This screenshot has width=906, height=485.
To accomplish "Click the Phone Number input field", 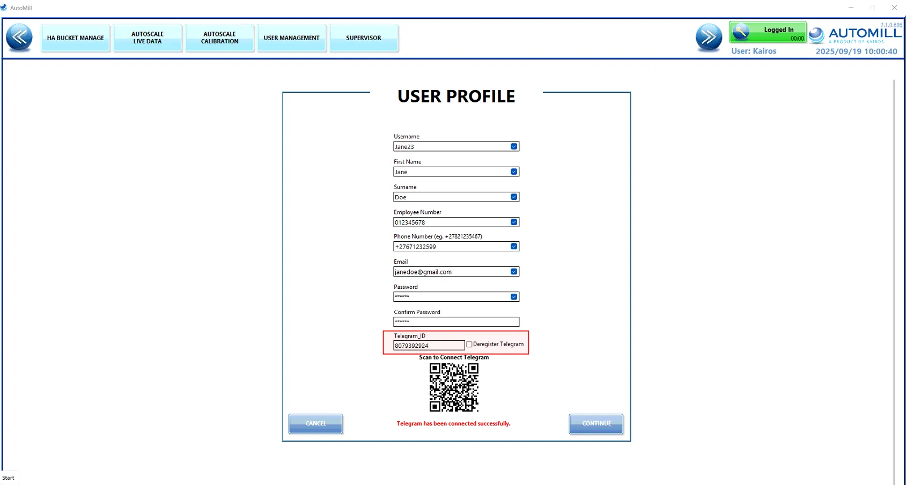I will pos(456,247).
